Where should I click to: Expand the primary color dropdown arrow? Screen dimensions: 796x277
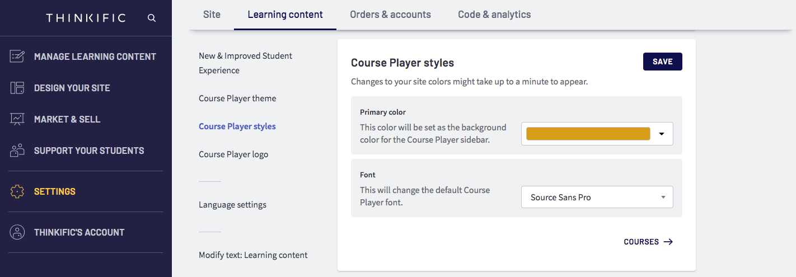coord(662,134)
